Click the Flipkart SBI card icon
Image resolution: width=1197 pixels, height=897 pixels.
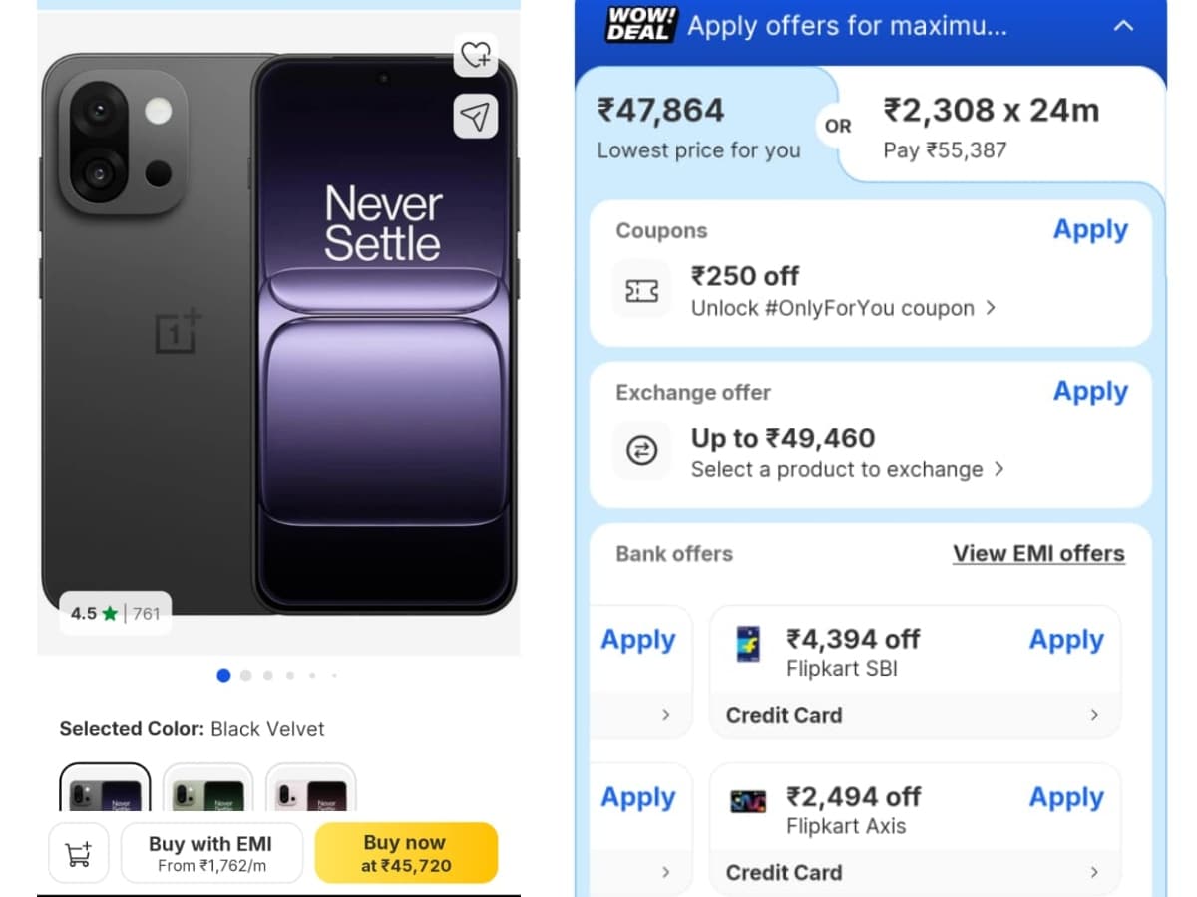click(x=748, y=644)
